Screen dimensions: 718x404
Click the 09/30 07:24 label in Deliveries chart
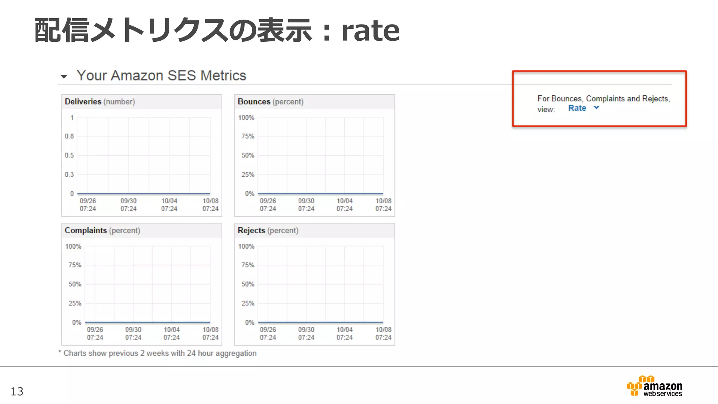pos(129,205)
